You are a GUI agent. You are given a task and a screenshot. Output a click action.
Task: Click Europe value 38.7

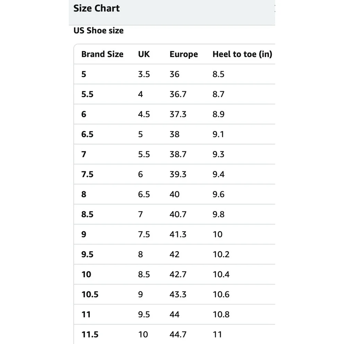click(178, 154)
